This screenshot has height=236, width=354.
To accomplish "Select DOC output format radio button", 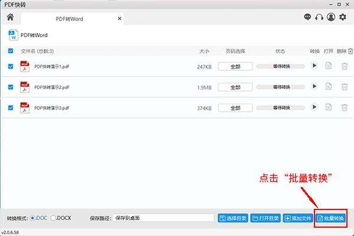I will [x=32, y=218].
